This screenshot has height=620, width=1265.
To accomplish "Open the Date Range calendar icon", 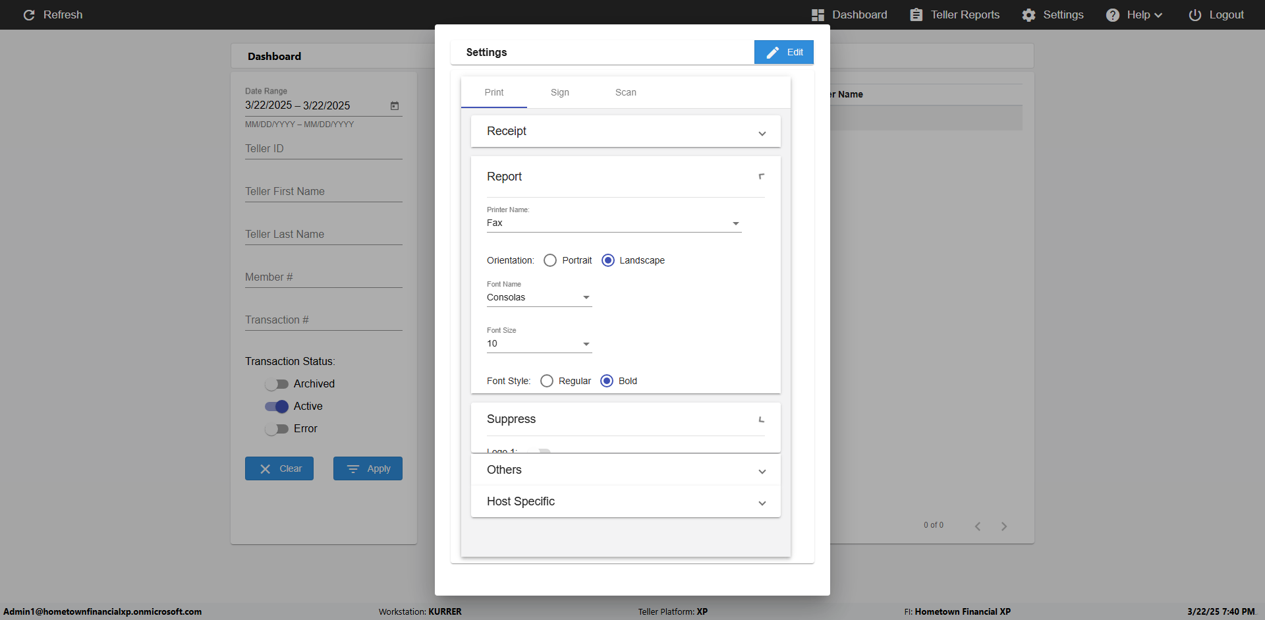I will (x=395, y=105).
